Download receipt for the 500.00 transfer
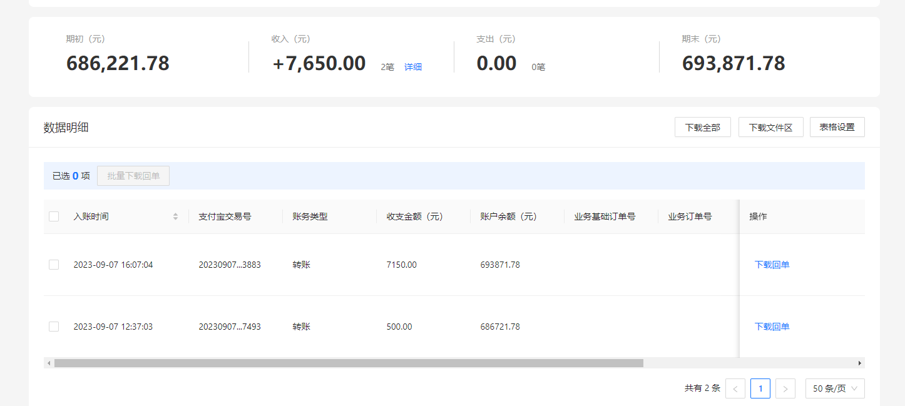This screenshot has width=905, height=406. coord(772,327)
